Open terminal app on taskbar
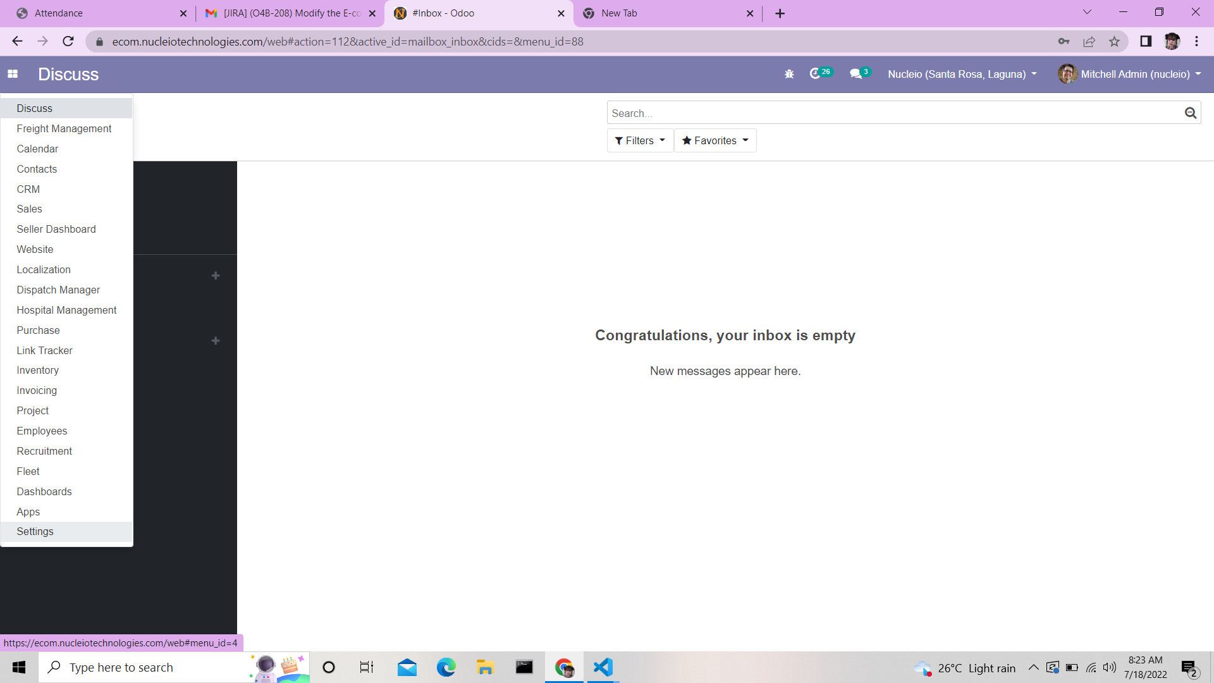This screenshot has height=683, width=1214. (x=524, y=667)
